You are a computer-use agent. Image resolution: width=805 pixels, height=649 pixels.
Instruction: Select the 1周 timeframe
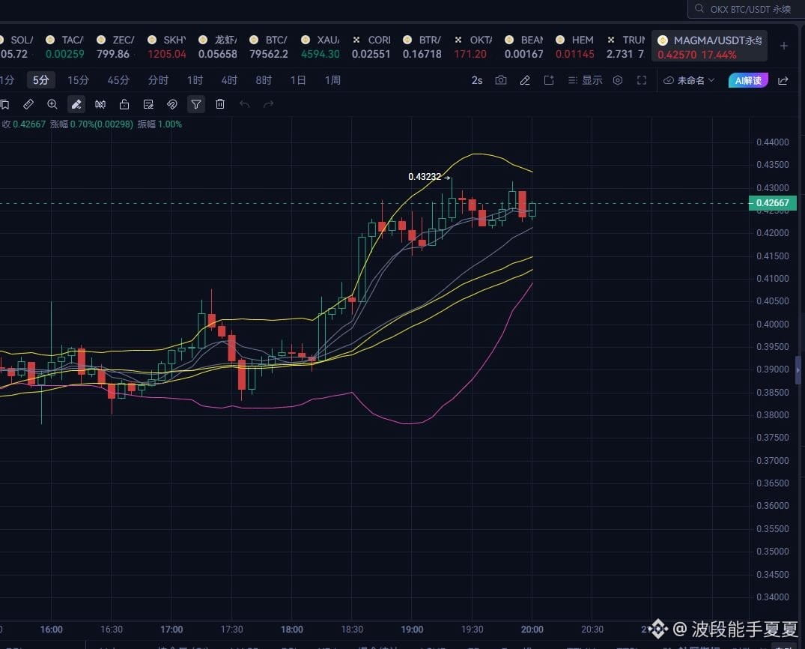click(x=332, y=80)
